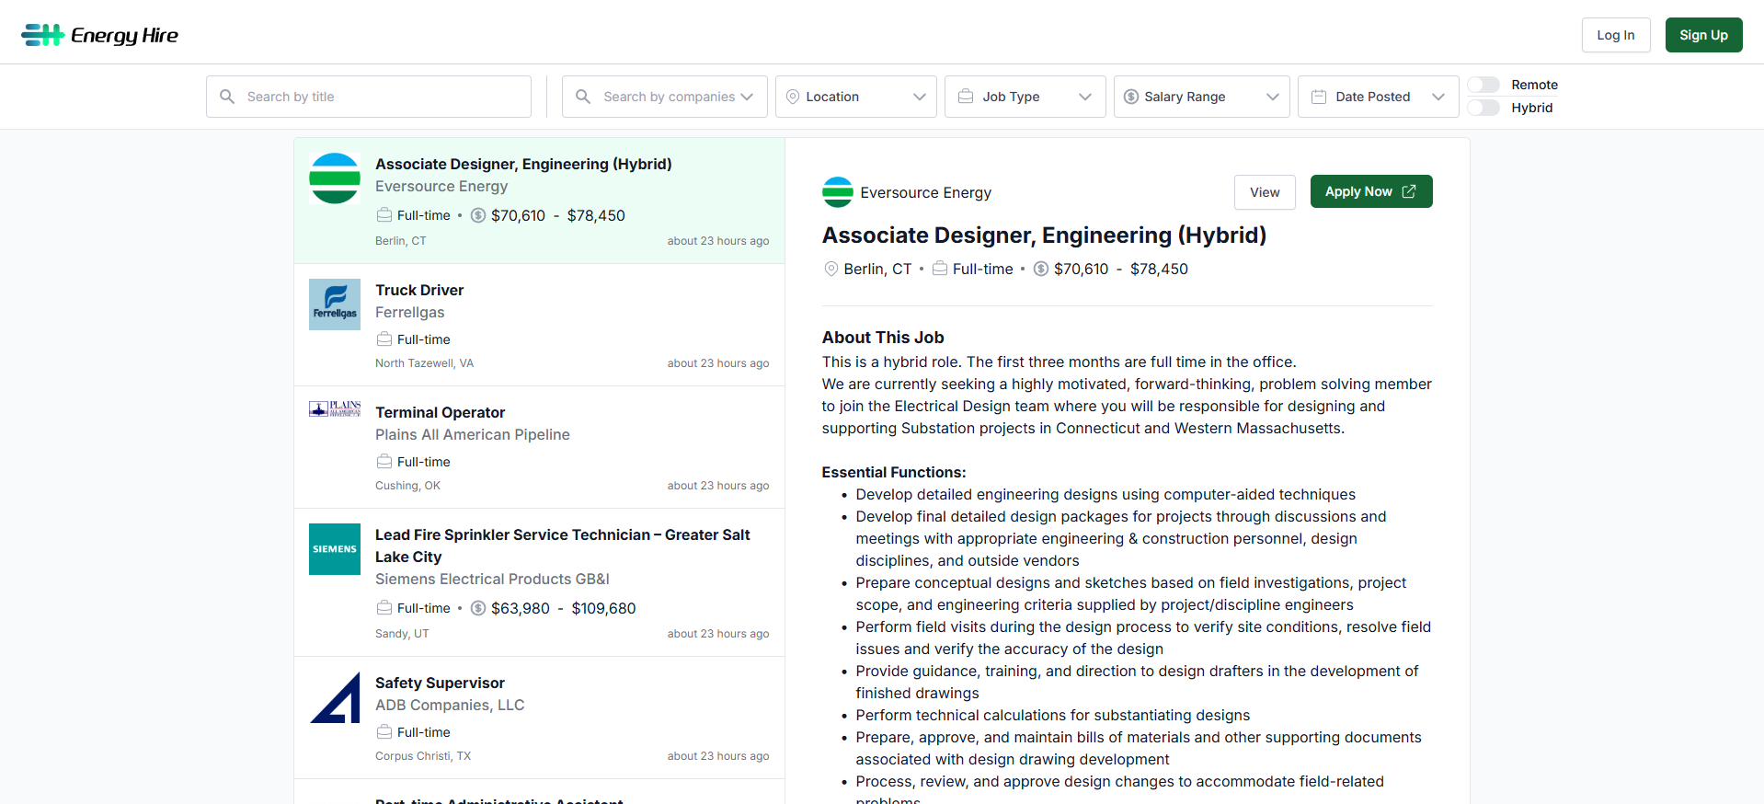Viewport: 1764px width, 804px height.
Task: Click briefcase icon next to Full-time in detail panel
Action: point(940,269)
